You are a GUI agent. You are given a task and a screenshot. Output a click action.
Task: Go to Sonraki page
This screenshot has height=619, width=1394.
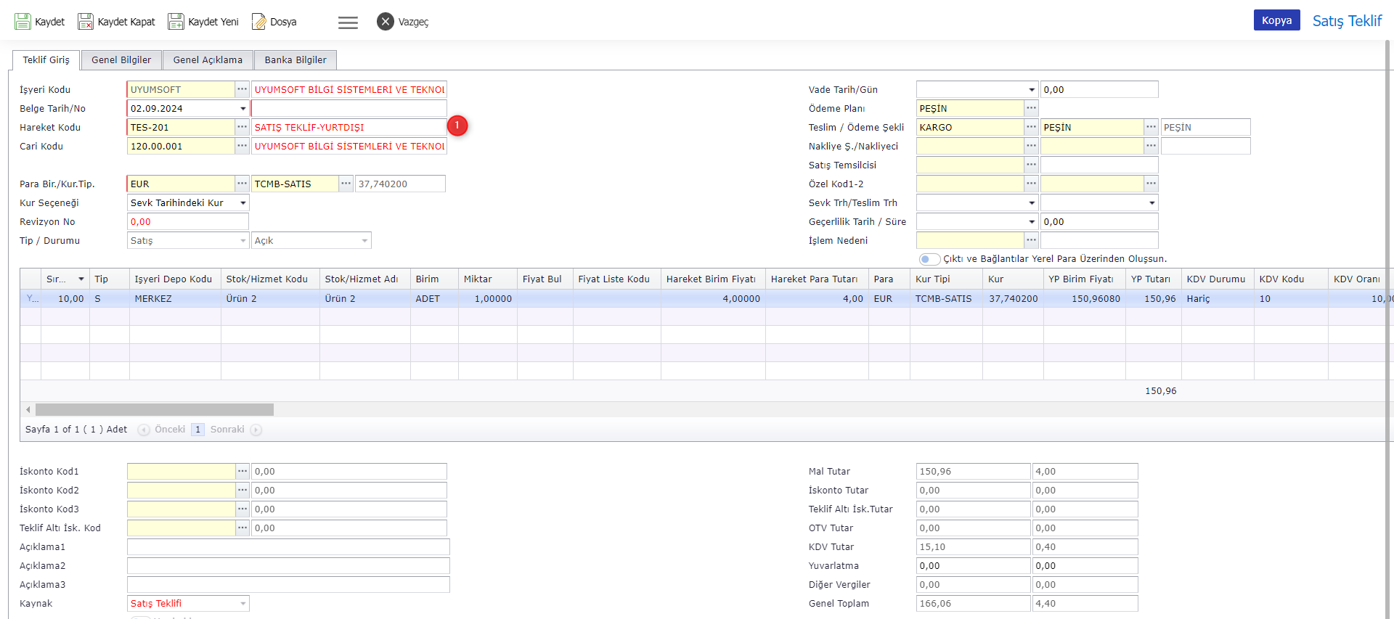[x=236, y=430]
